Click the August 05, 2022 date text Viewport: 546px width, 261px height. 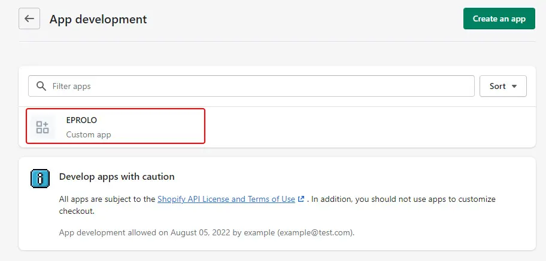click(x=200, y=232)
